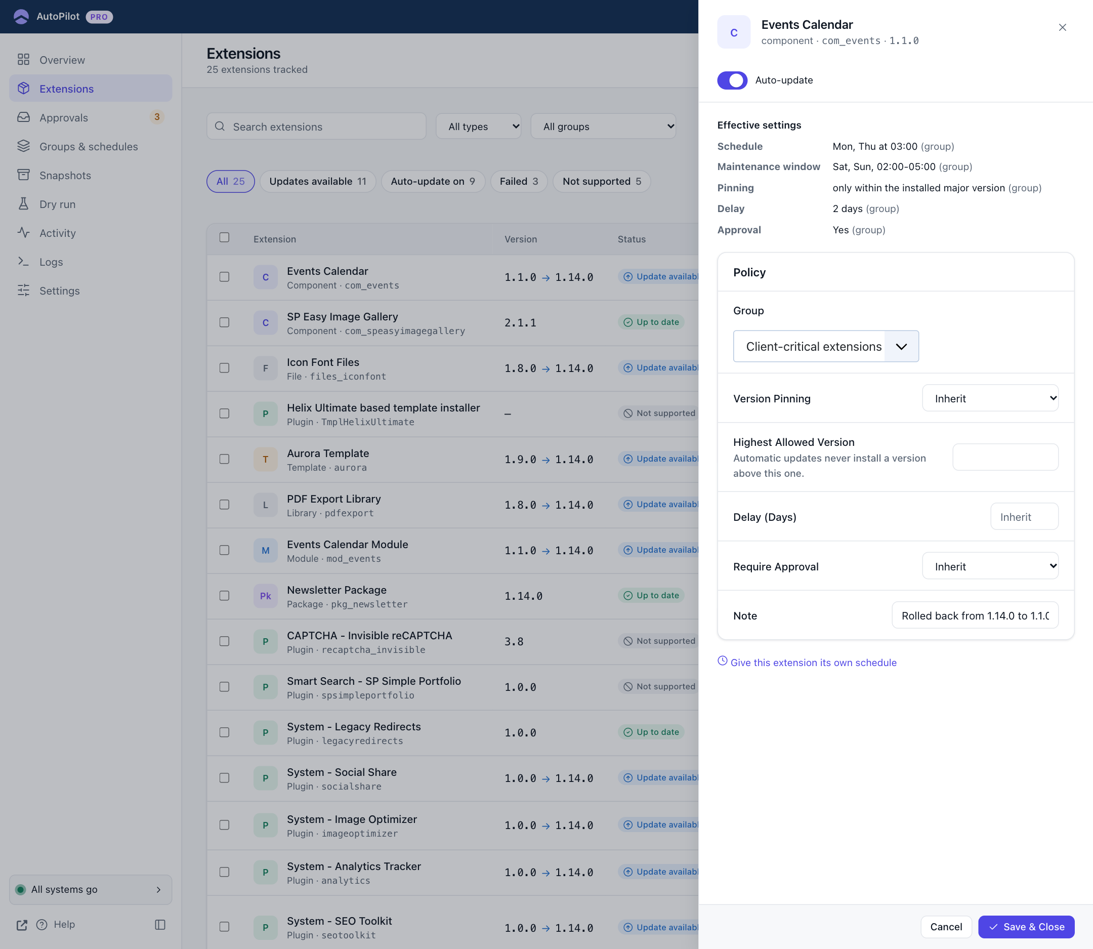
Task: Open the Version Pinning dropdown
Action: point(990,398)
